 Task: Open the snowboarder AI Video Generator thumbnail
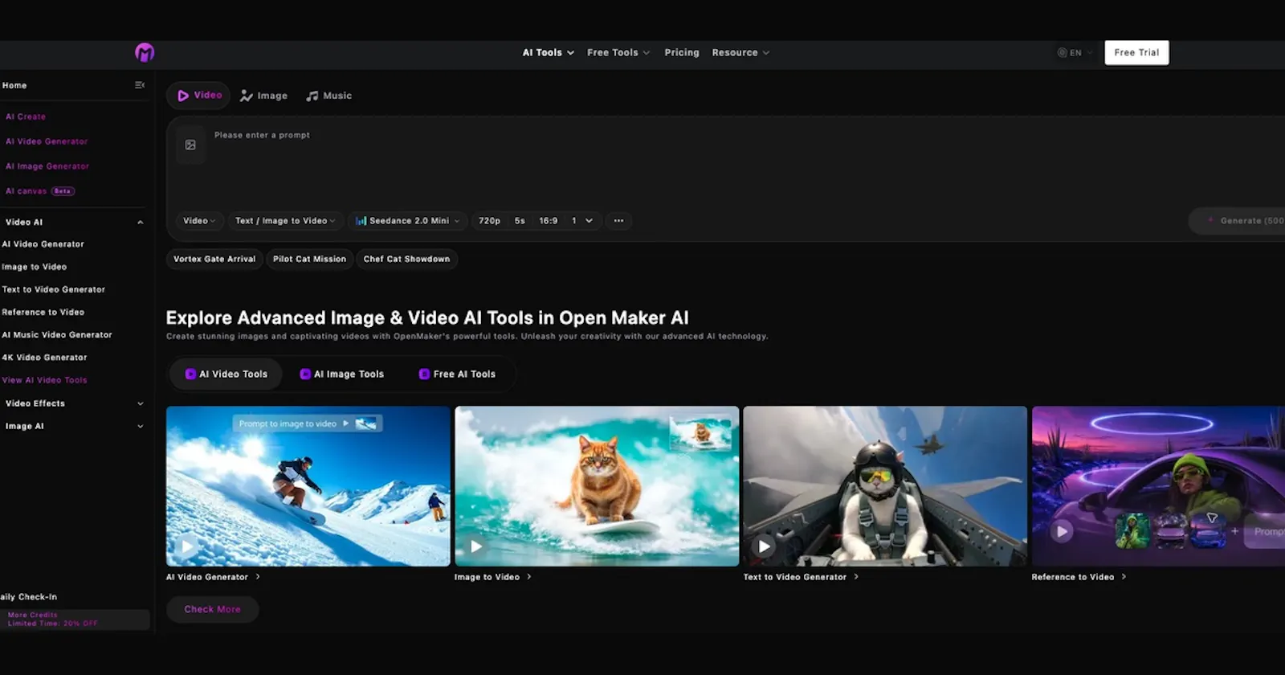308,486
